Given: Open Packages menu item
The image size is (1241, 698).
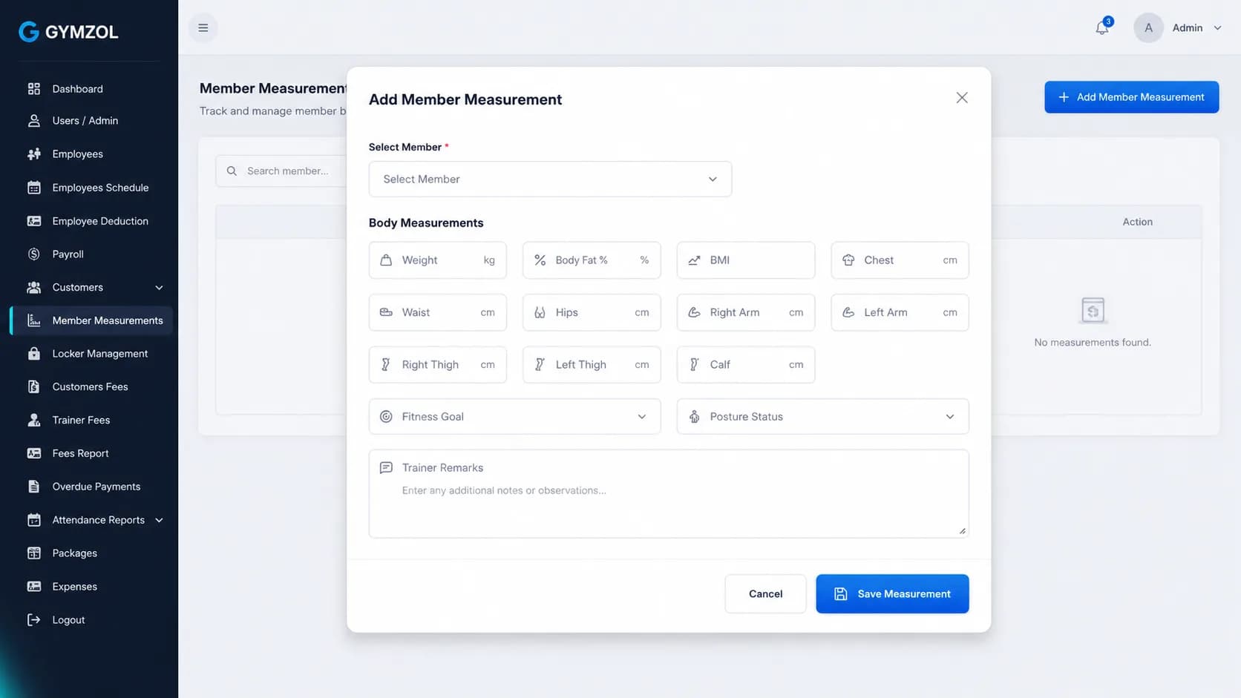Looking at the screenshot, I should pos(92,553).
